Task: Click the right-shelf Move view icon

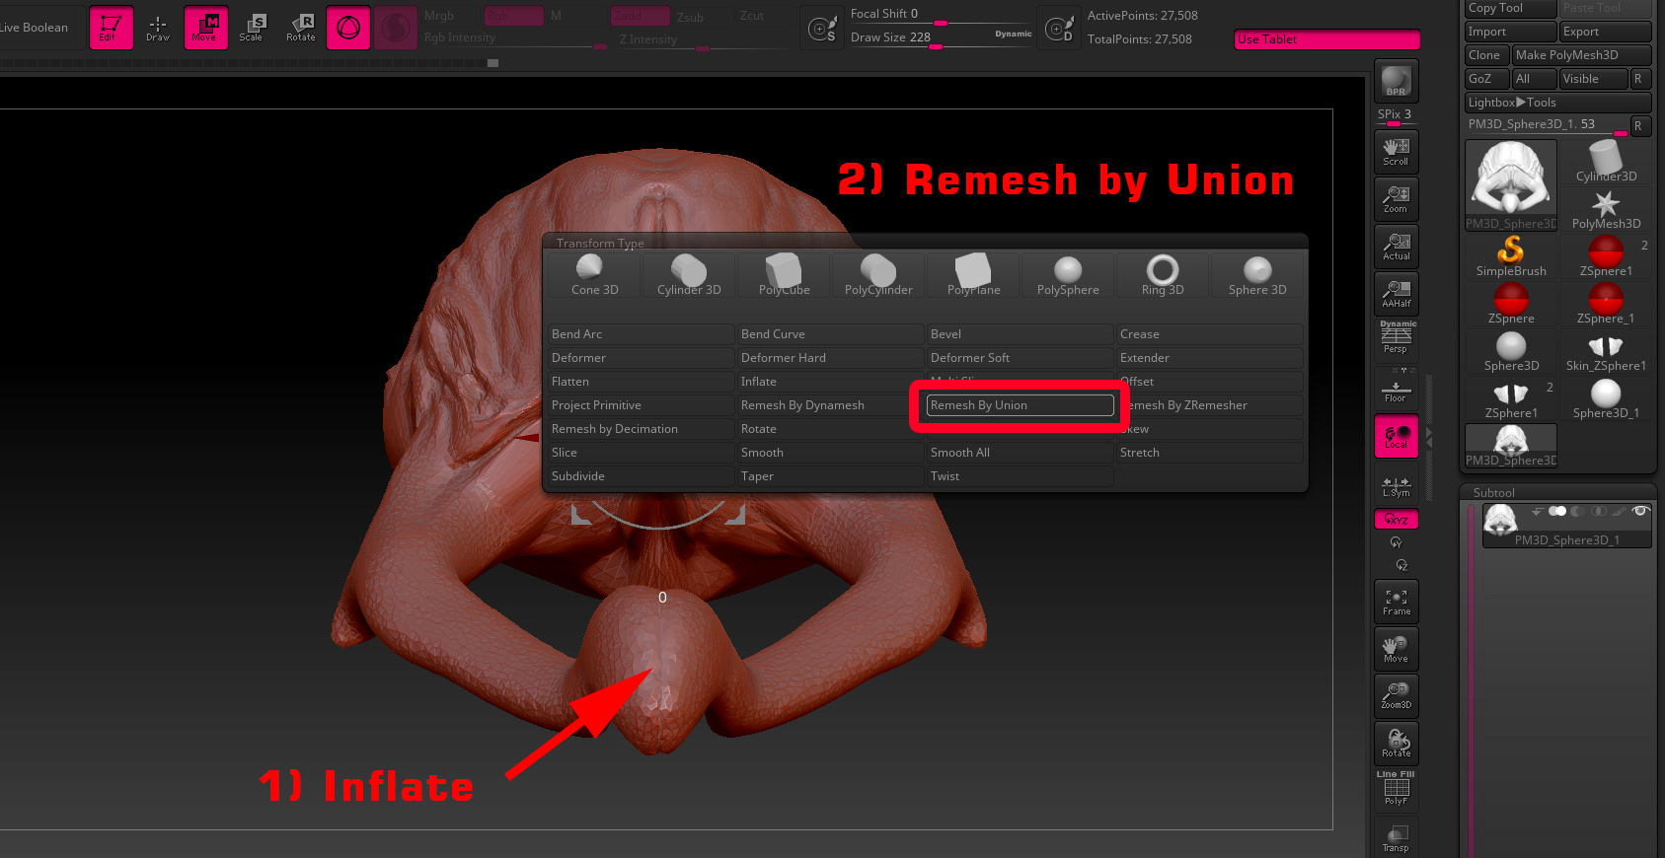Action: click(1396, 649)
